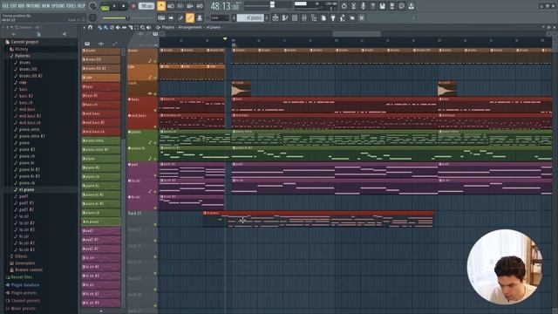Open the project picker
This screenshot has height=314, width=558.
tap(323, 17)
